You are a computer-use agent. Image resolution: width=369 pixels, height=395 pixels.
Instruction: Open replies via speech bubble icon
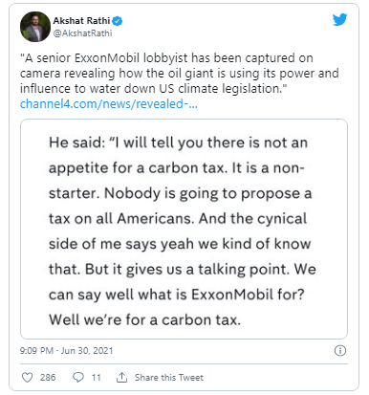[x=78, y=378]
